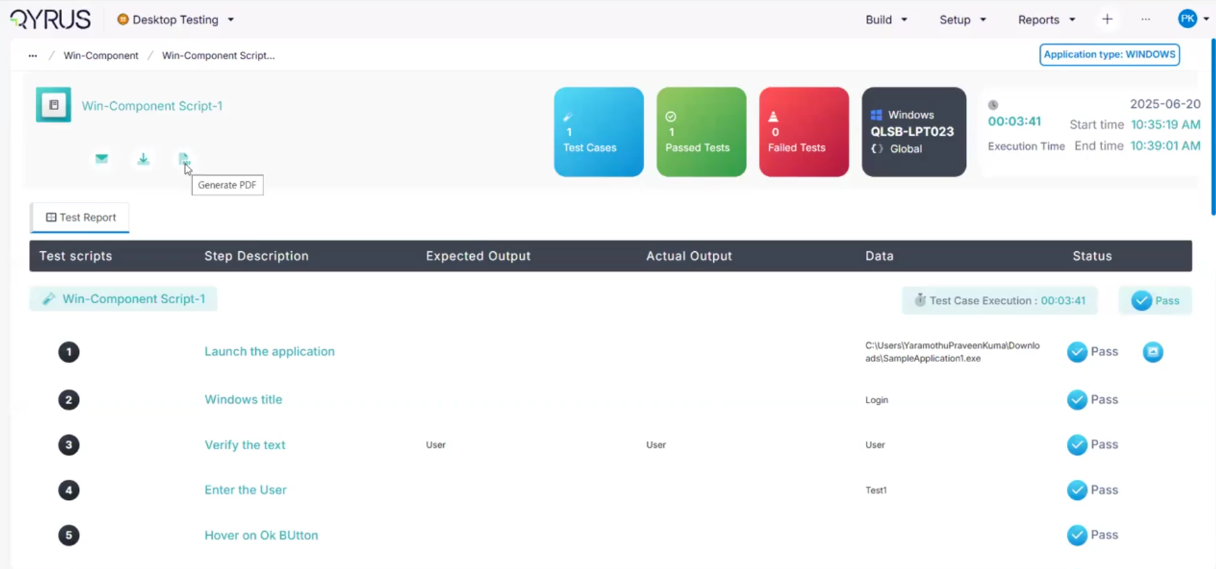Screen dimensions: 1216x569
Task: Click the Passed Tests green card
Action: pos(701,132)
